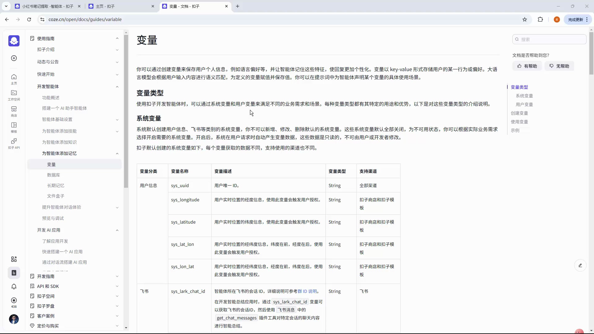Open 工作空间 from the left sidebar
The width and height of the screenshot is (594, 334).
[14, 95]
